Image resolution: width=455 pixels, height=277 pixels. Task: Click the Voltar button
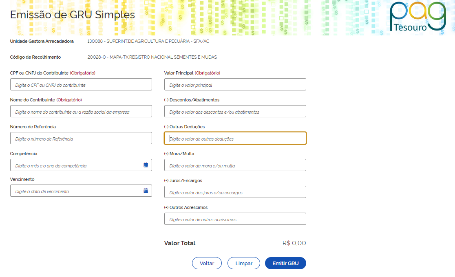coord(207,263)
